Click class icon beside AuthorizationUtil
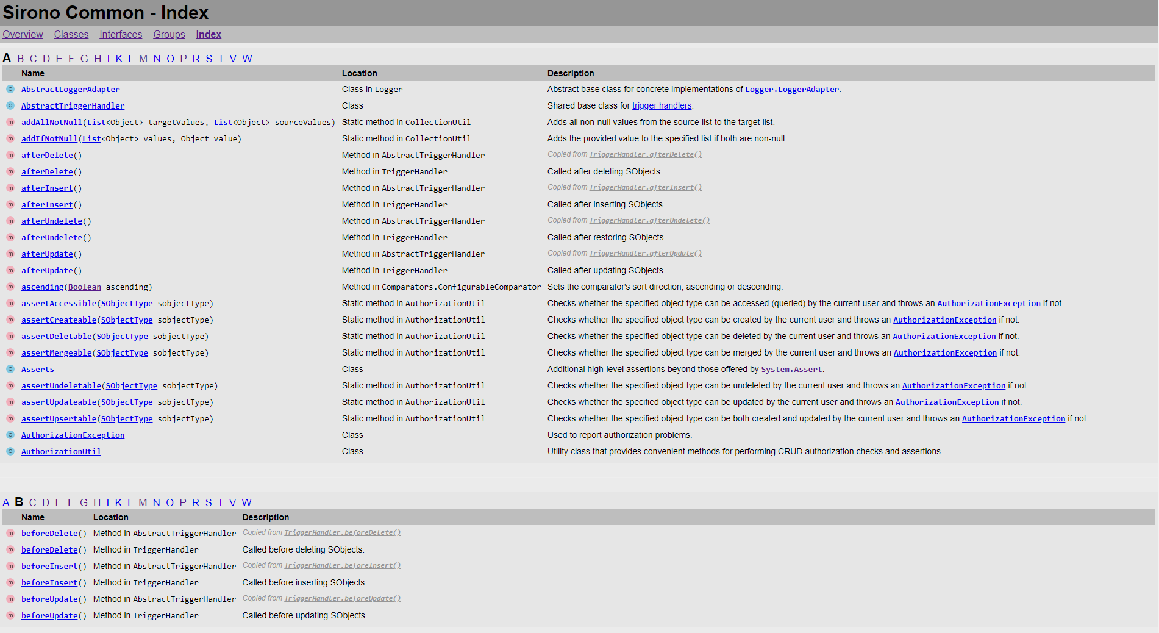The width and height of the screenshot is (1159, 633). tap(10, 451)
